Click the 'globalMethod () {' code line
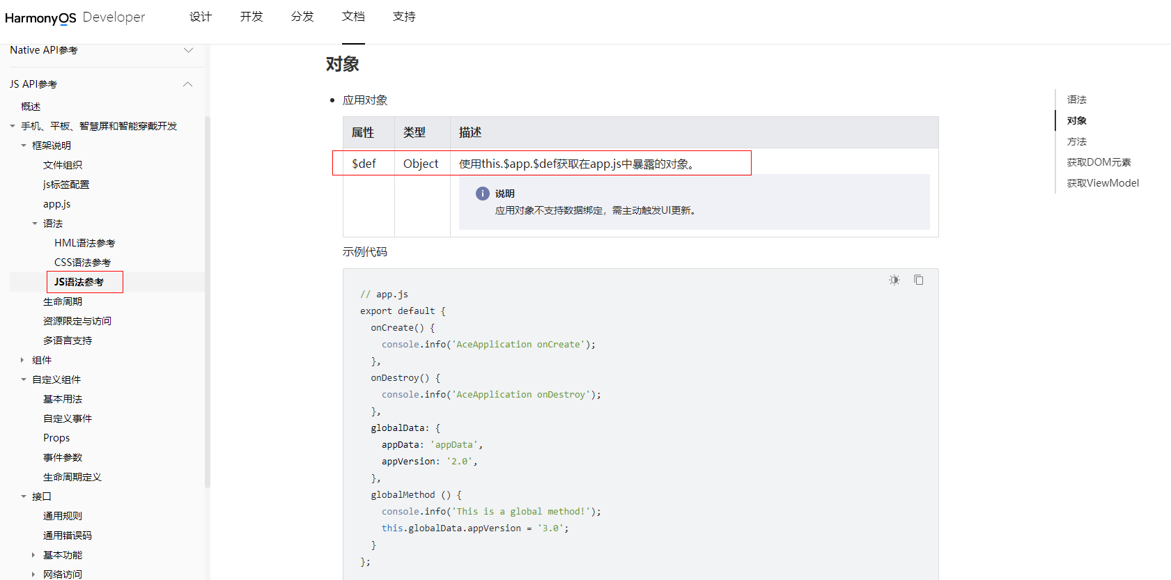Viewport: 1171px width, 580px height. (417, 495)
